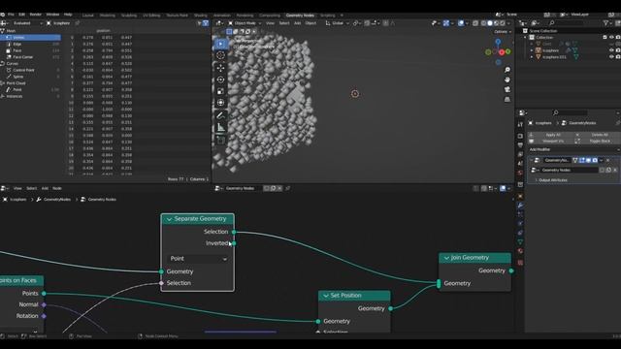Image resolution: width=621 pixels, height=349 pixels.
Task: Open the Render menu
Action: (36, 15)
